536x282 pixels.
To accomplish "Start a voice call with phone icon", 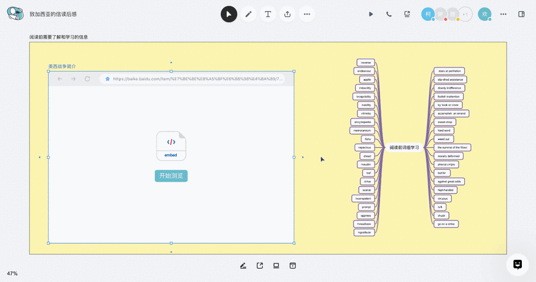I will point(389,14).
